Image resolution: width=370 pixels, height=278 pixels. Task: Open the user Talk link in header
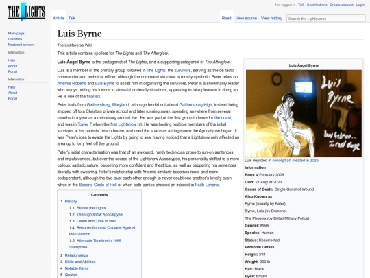(301, 5)
